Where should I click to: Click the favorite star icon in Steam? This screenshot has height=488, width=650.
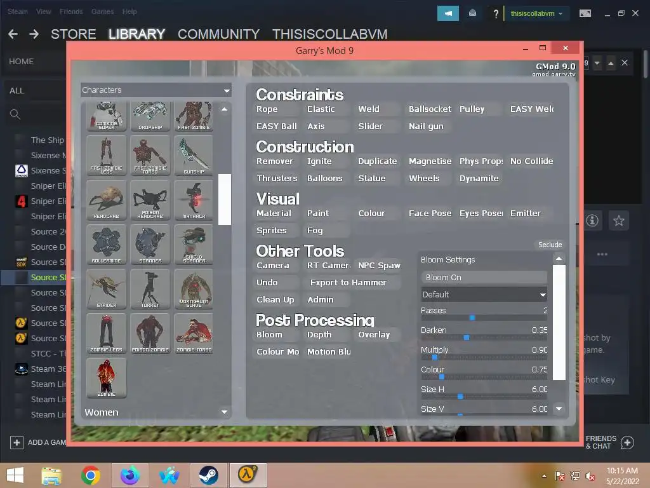click(618, 220)
